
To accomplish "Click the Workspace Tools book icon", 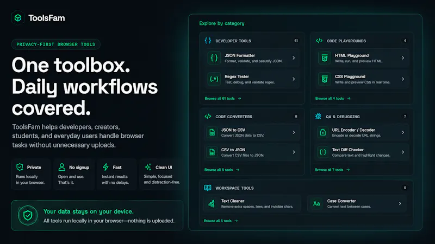I will pyautogui.click(x=208, y=188).
